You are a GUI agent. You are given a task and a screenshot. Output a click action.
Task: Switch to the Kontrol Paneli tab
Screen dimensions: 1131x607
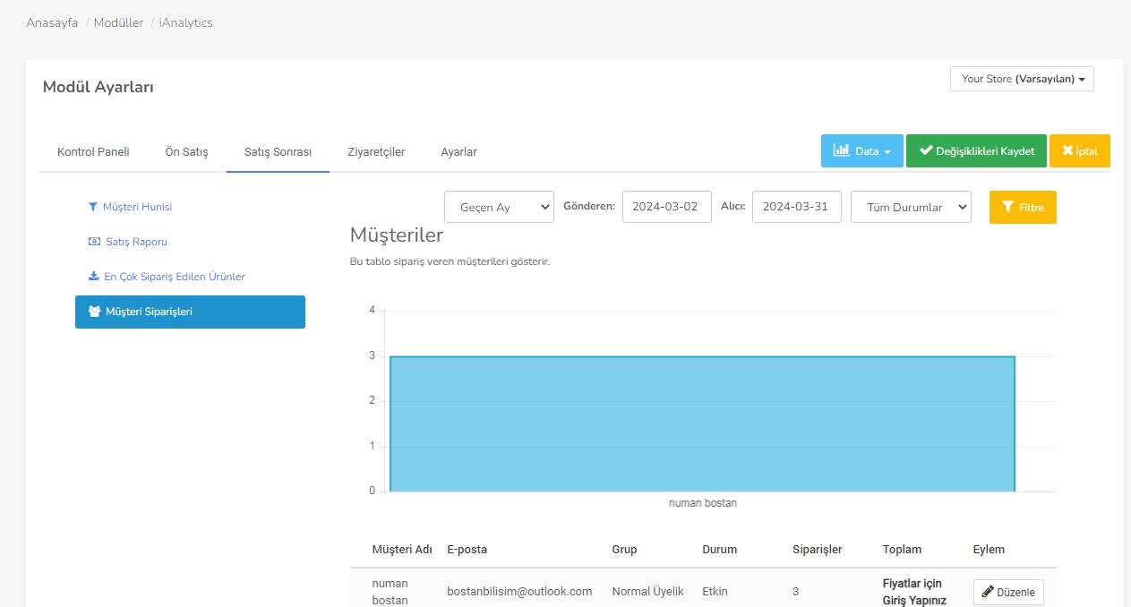93,152
